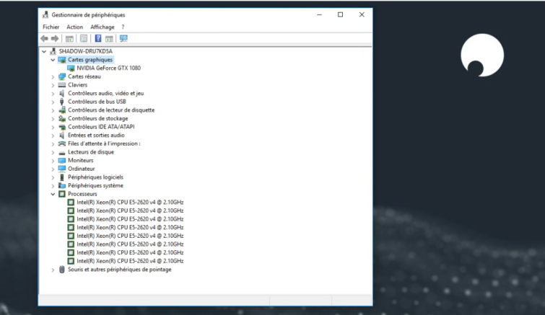Expand the Ordinateur branch
Viewport: 545px width, 315px height.
tap(53, 169)
